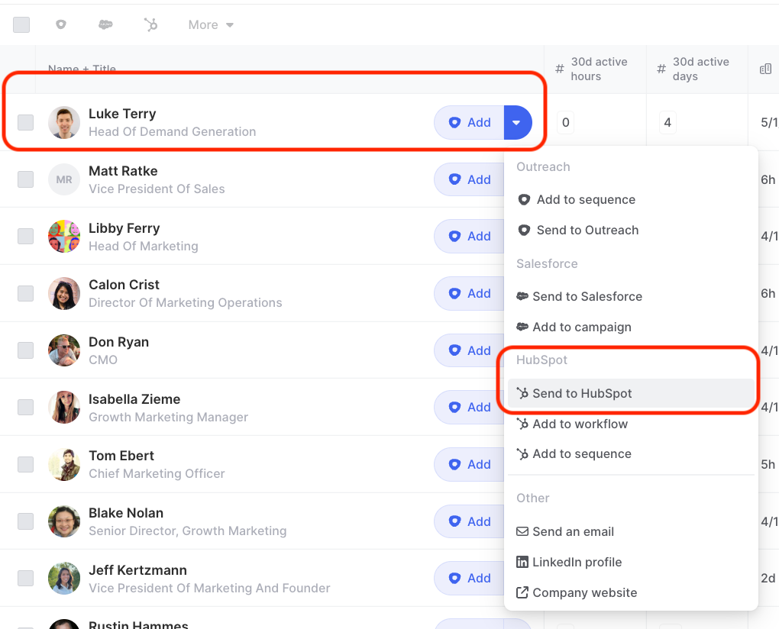Click Add button for Luke Terry
Viewport: 779px width, 629px height.
(469, 122)
